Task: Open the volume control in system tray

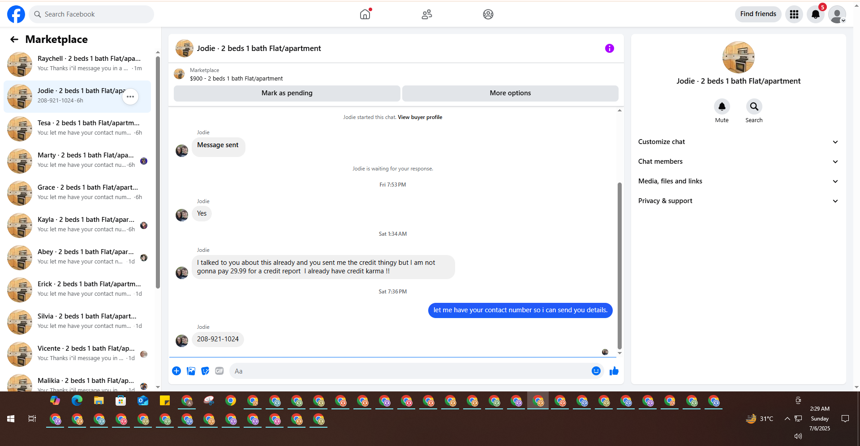Action: [798, 436]
